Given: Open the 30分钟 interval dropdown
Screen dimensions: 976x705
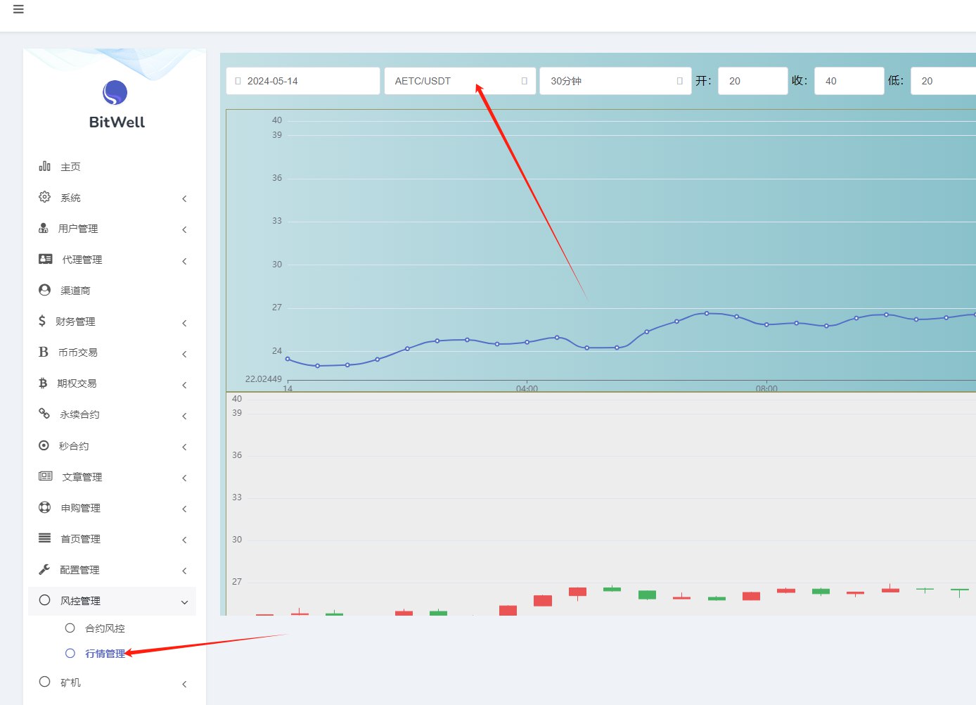Looking at the screenshot, I should (x=615, y=81).
